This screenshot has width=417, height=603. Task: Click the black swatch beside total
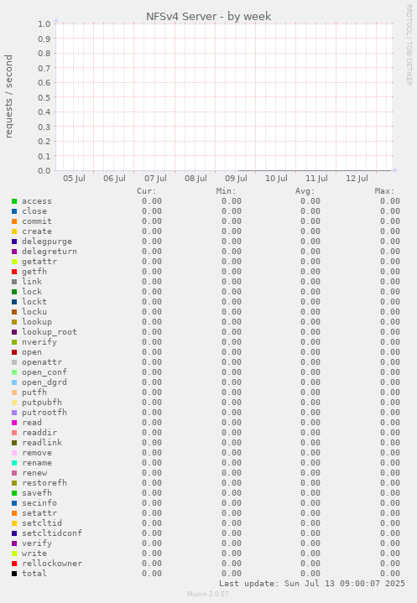click(x=14, y=574)
